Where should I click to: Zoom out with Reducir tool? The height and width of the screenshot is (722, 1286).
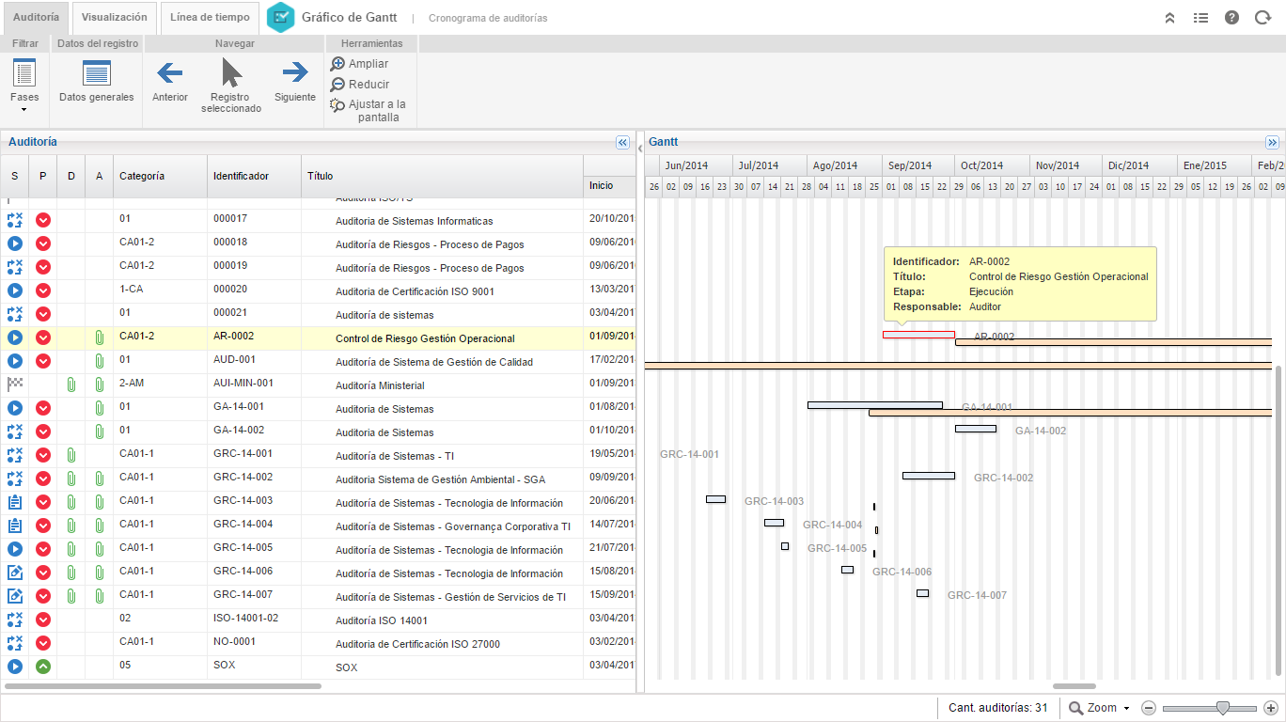coord(359,85)
